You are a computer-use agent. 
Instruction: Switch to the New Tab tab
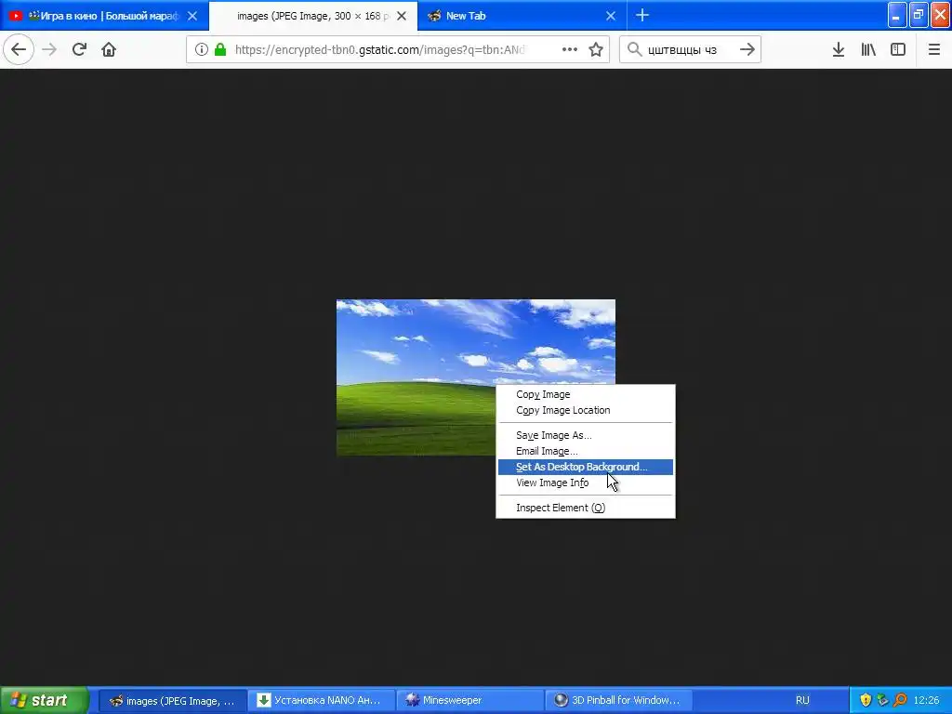[522, 16]
